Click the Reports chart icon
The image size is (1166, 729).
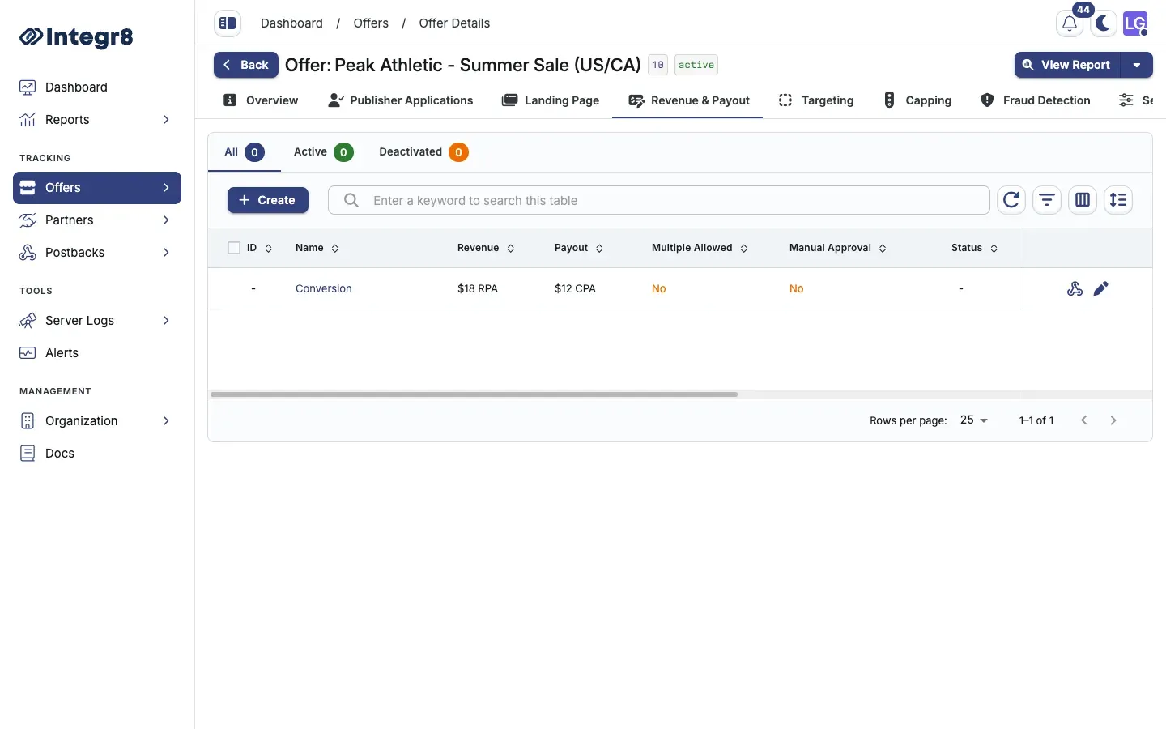[x=28, y=120]
